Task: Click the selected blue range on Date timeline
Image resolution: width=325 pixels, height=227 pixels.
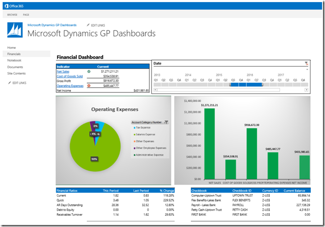Action: (x=246, y=85)
